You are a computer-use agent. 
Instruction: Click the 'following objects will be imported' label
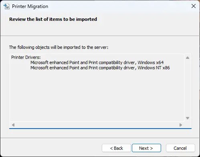59,47
